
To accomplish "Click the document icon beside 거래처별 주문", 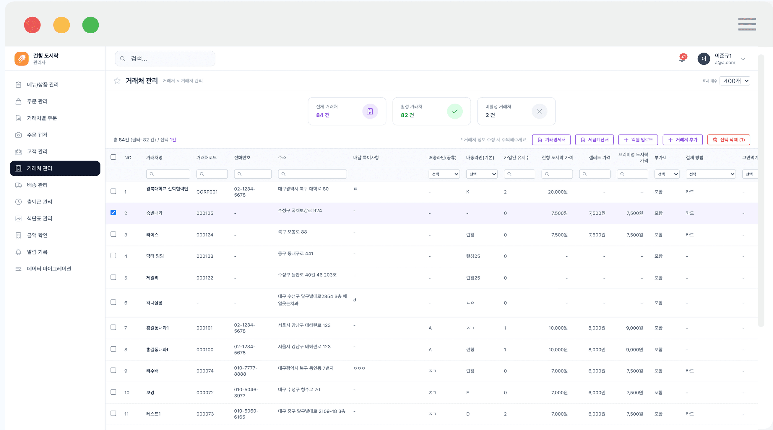I will click(x=18, y=118).
